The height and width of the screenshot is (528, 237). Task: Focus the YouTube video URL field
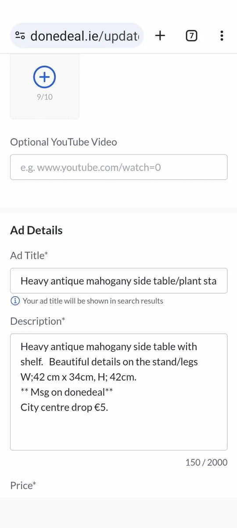click(118, 167)
